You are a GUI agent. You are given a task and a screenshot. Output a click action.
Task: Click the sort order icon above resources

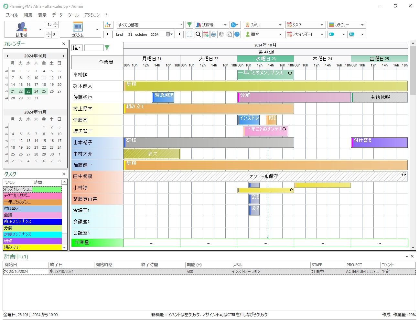77,48
